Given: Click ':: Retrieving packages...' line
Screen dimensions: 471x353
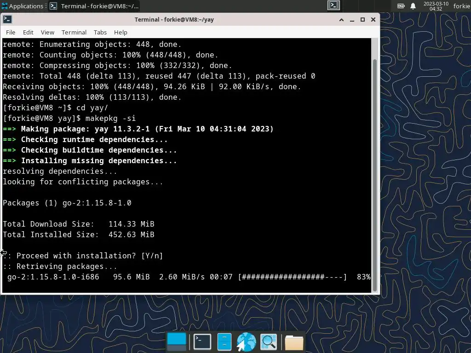Looking at the screenshot, I should pos(60,266).
